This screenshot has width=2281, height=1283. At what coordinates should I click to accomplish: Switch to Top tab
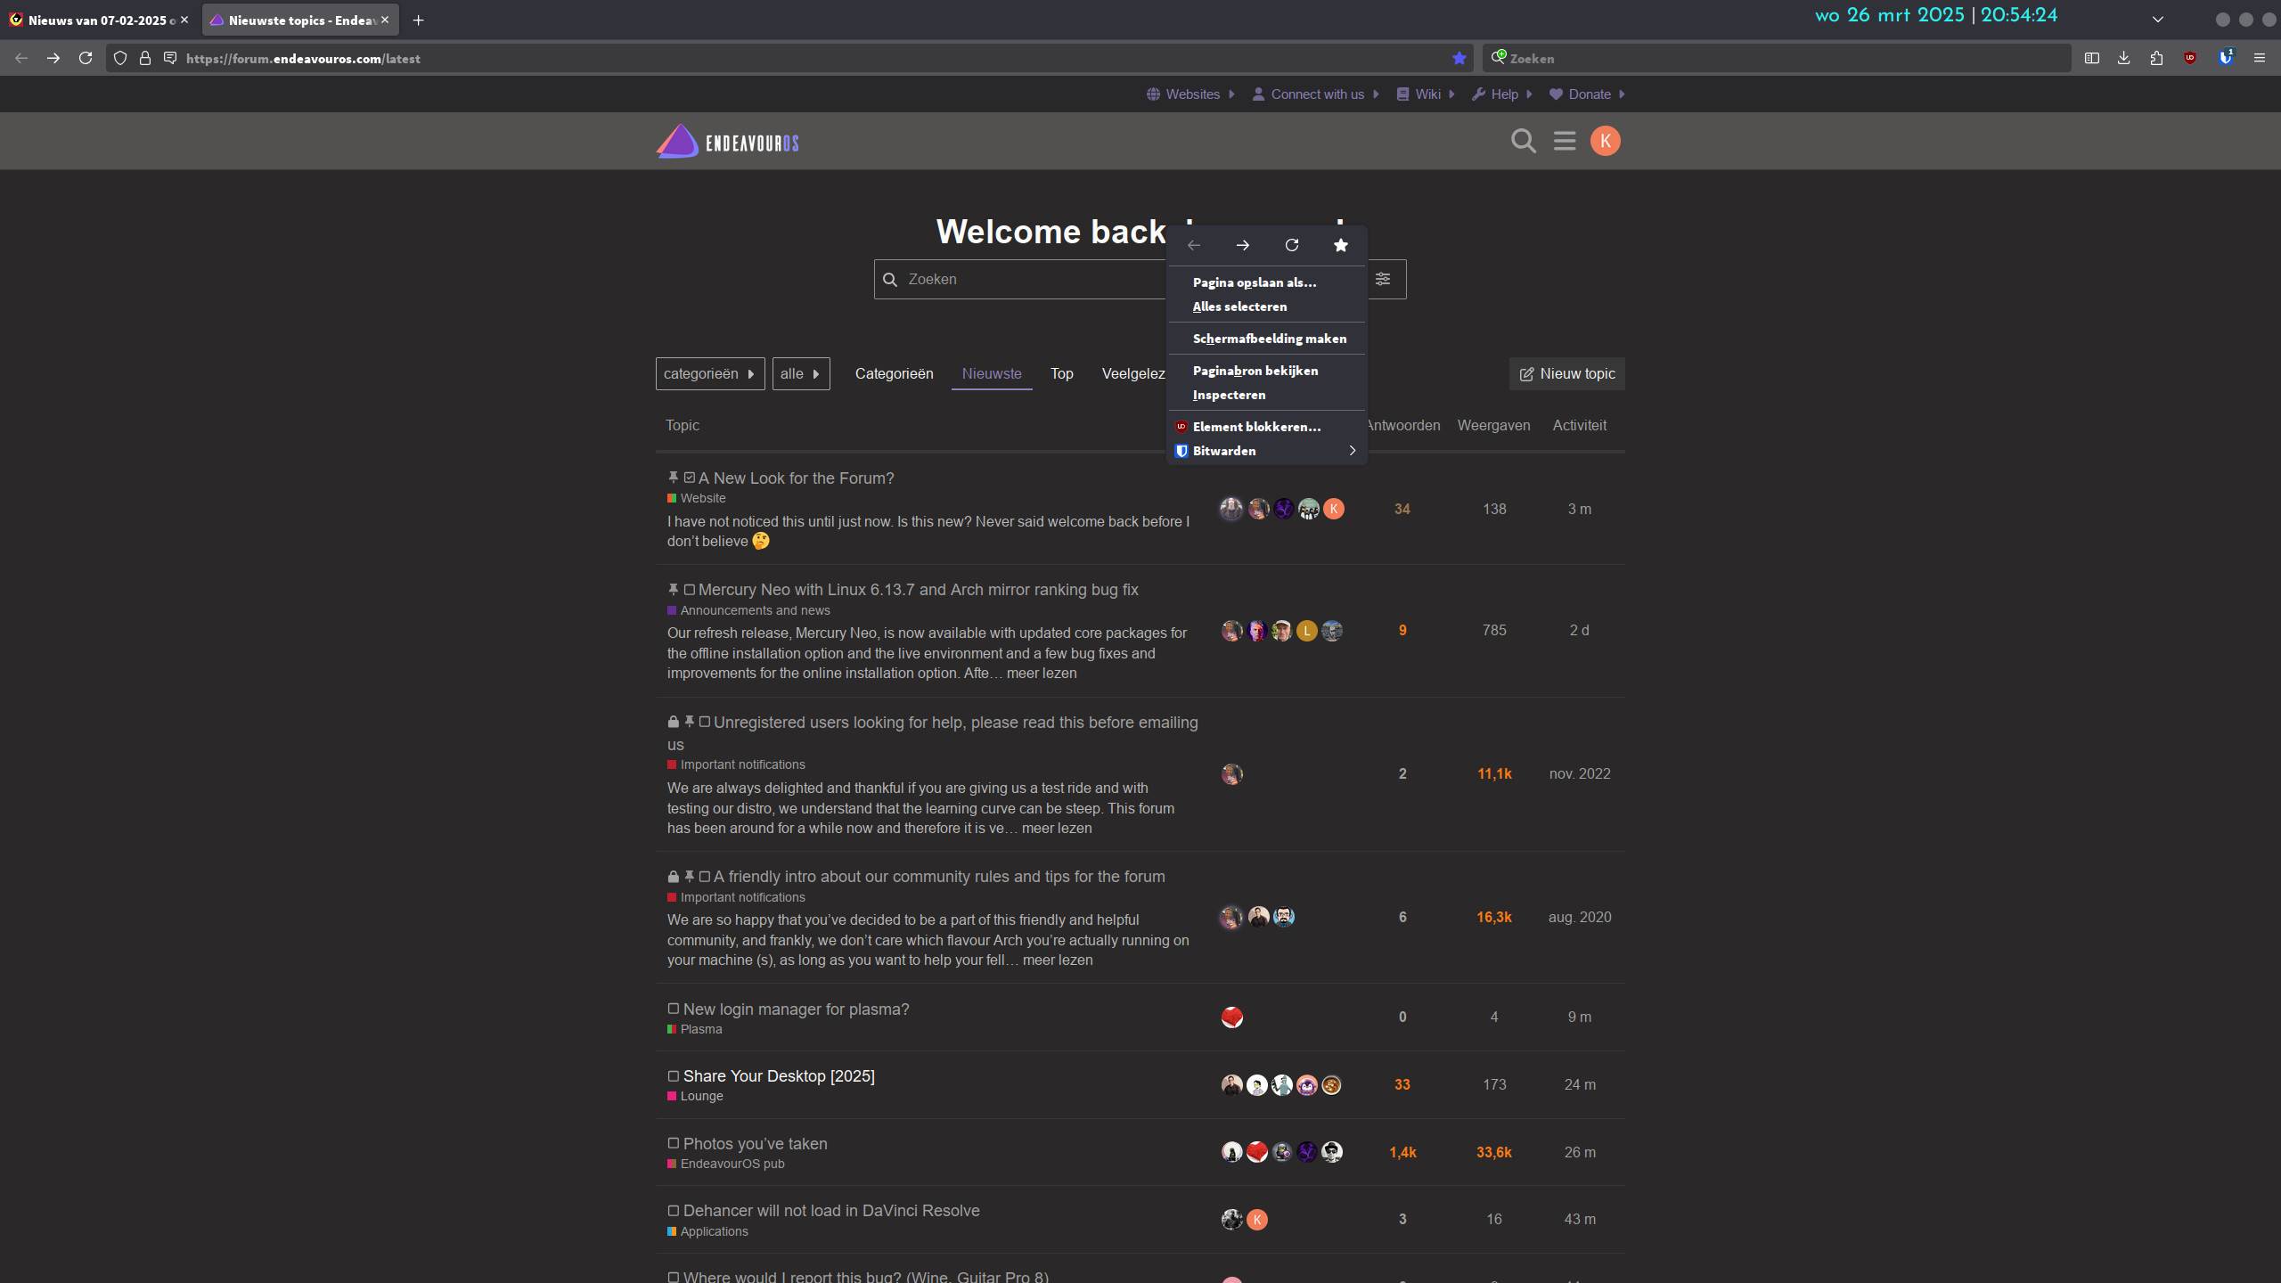pos(1061,373)
